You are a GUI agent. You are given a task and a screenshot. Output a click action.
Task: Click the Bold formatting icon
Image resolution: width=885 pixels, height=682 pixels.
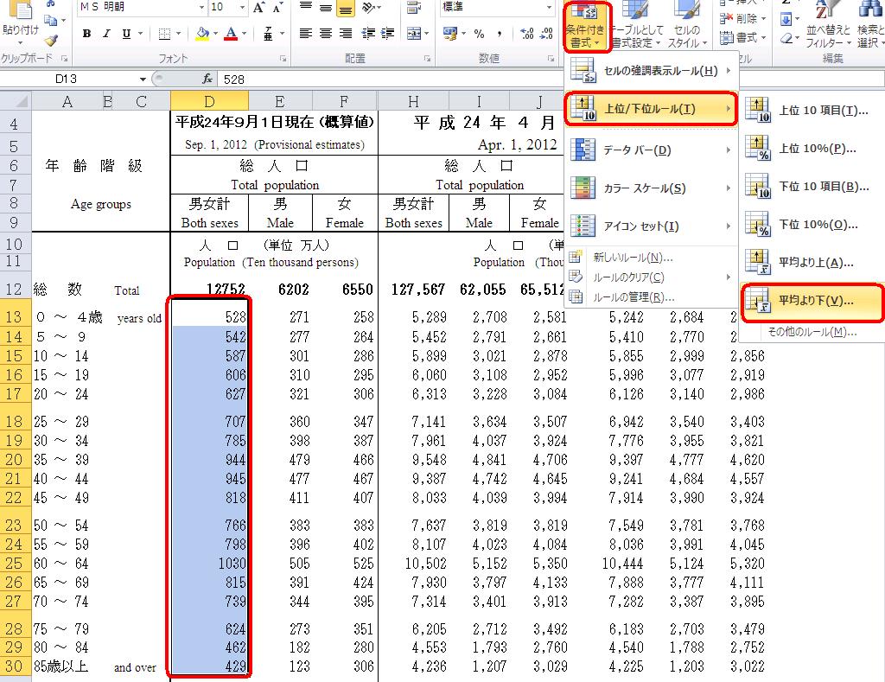point(87,34)
